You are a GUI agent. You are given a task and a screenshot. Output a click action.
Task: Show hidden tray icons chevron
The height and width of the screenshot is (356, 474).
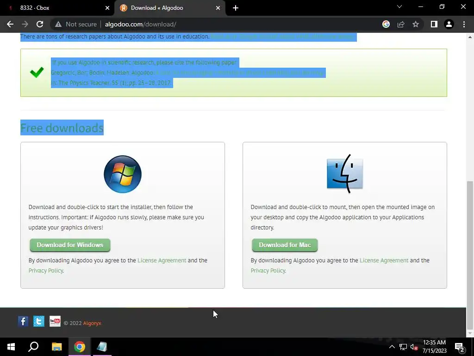[392, 347]
